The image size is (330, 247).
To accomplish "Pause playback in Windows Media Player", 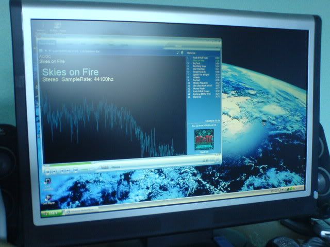I will [48, 172].
